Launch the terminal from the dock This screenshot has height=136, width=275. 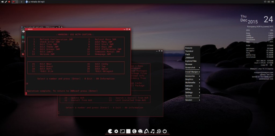coord(122,131)
